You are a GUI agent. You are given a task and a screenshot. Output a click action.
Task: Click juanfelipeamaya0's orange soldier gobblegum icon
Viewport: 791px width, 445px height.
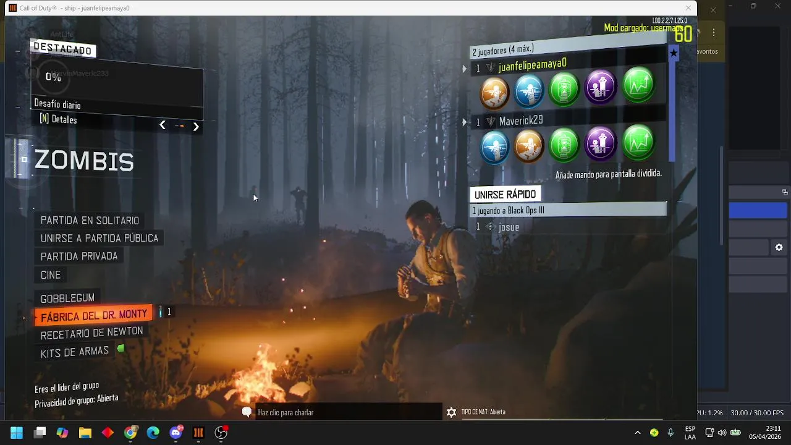[494, 93]
